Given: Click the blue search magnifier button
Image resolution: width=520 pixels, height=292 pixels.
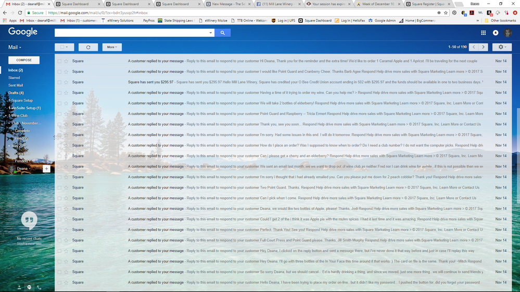Looking at the screenshot, I should 222,33.
